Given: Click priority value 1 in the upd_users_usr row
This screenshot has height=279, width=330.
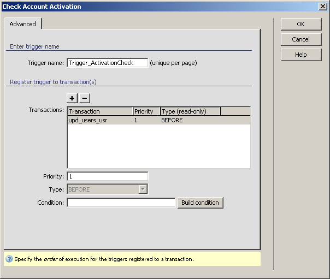Looking at the screenshot, I should tap(136, 120).
